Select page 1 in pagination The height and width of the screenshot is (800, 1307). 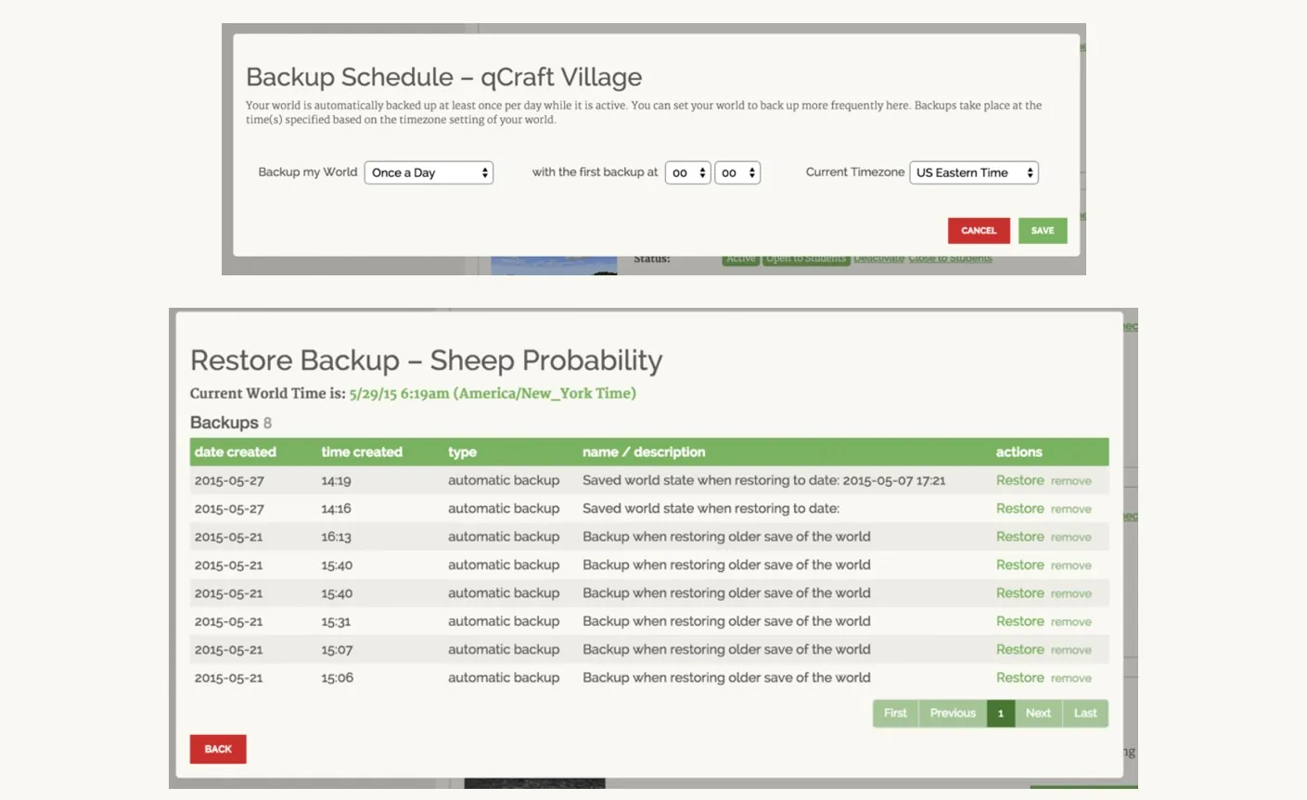[x=1001, y=713]
